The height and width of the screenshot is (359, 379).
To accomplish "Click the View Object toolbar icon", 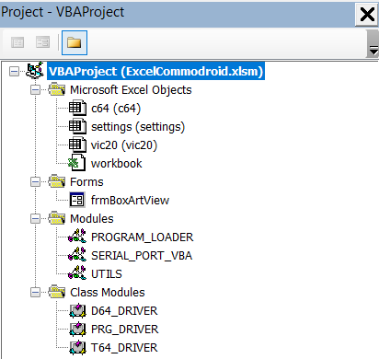I will [42, 42].
